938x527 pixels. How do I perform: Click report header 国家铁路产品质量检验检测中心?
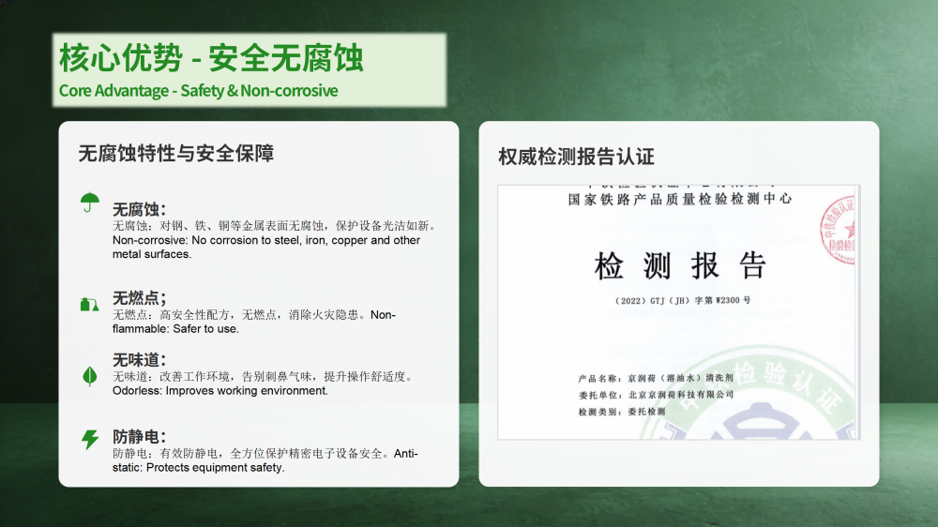pyautogui.click(x=680, y=199)
